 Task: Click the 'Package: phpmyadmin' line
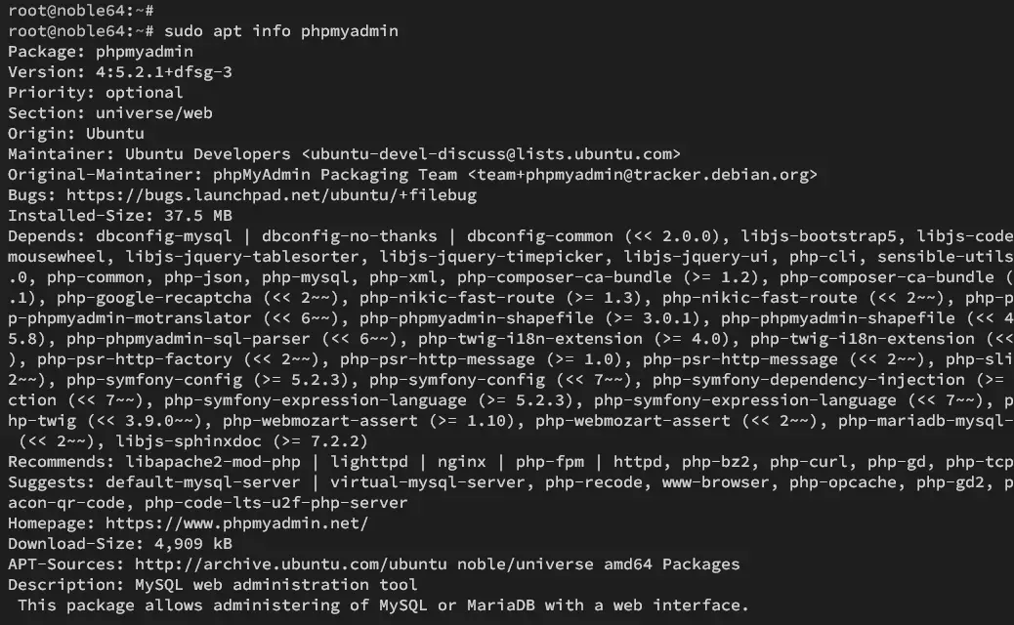click(x=101, y=52)
